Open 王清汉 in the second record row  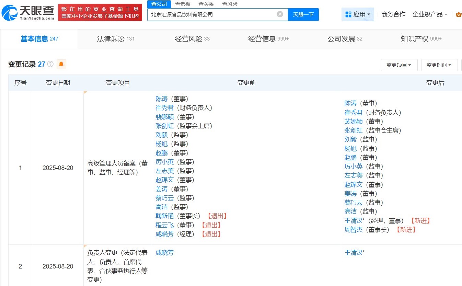click(x=354, y=253)
